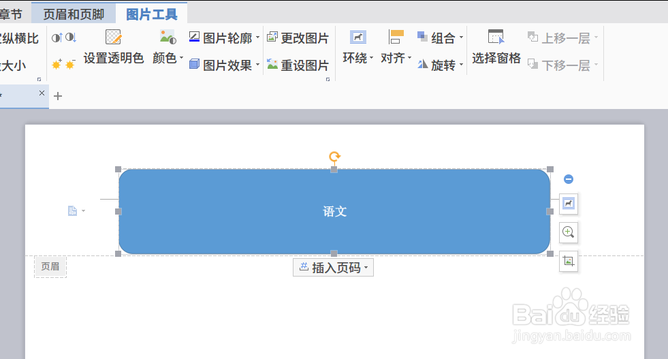
Task: Click the 设置透明色 transparent color tool
Action: point(113,47)
